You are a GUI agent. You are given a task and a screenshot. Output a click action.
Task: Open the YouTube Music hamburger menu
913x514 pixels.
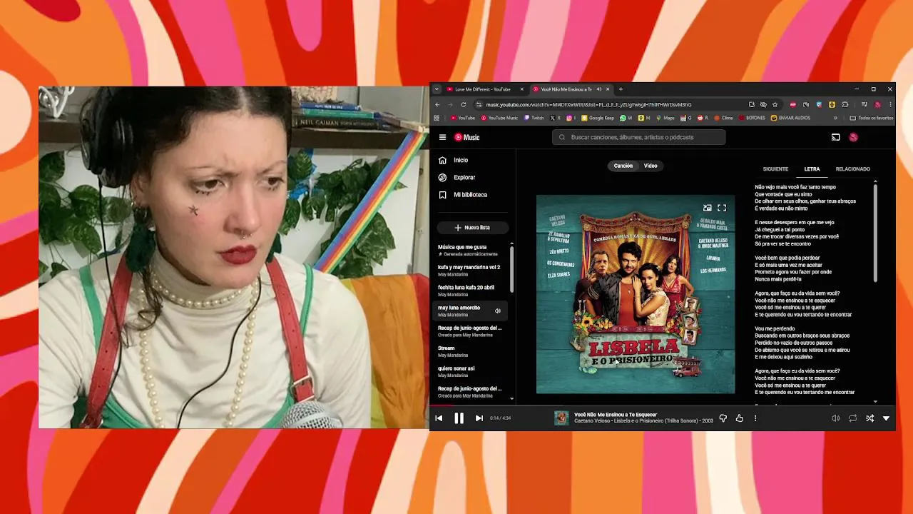(x=442, y=137)
